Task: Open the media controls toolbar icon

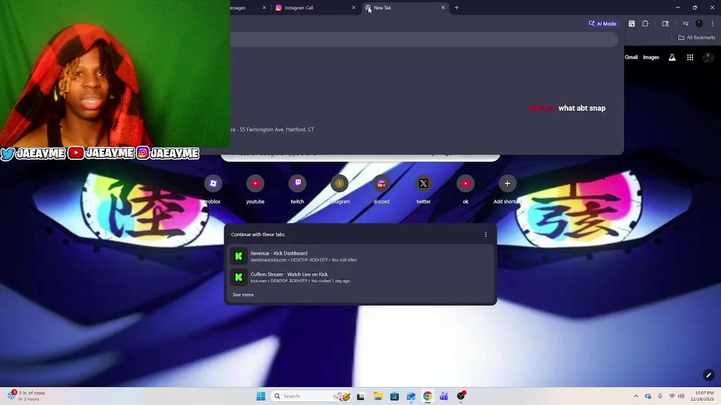Action: [x=686, y=24]
